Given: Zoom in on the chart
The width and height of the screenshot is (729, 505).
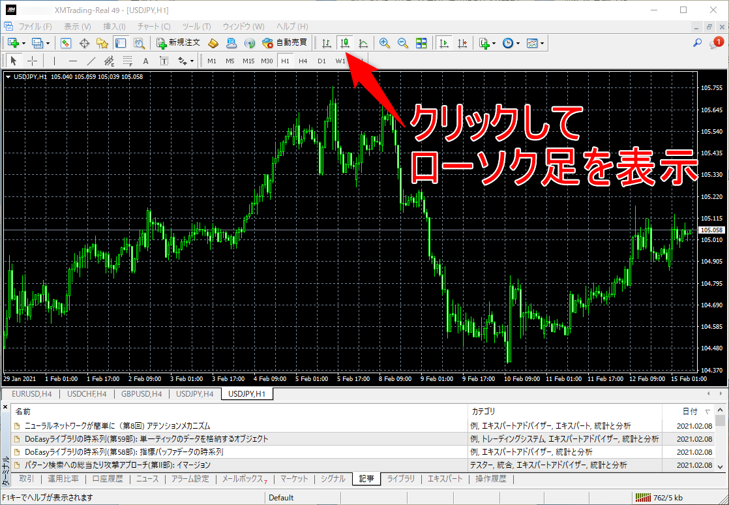Looking at the screenshot, I should [385, 43].
